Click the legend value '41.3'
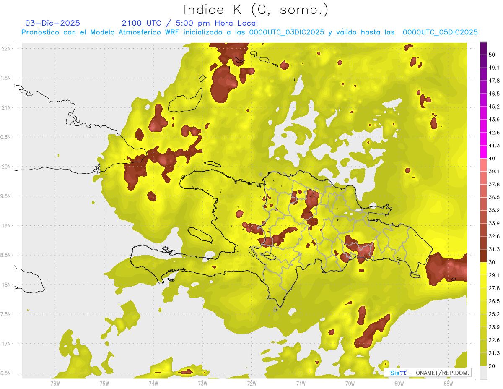The image size is (503, 389). (x=494, y=146)
